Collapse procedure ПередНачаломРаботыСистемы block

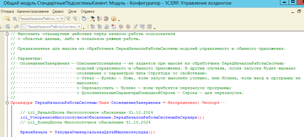(x=7, y=103)
